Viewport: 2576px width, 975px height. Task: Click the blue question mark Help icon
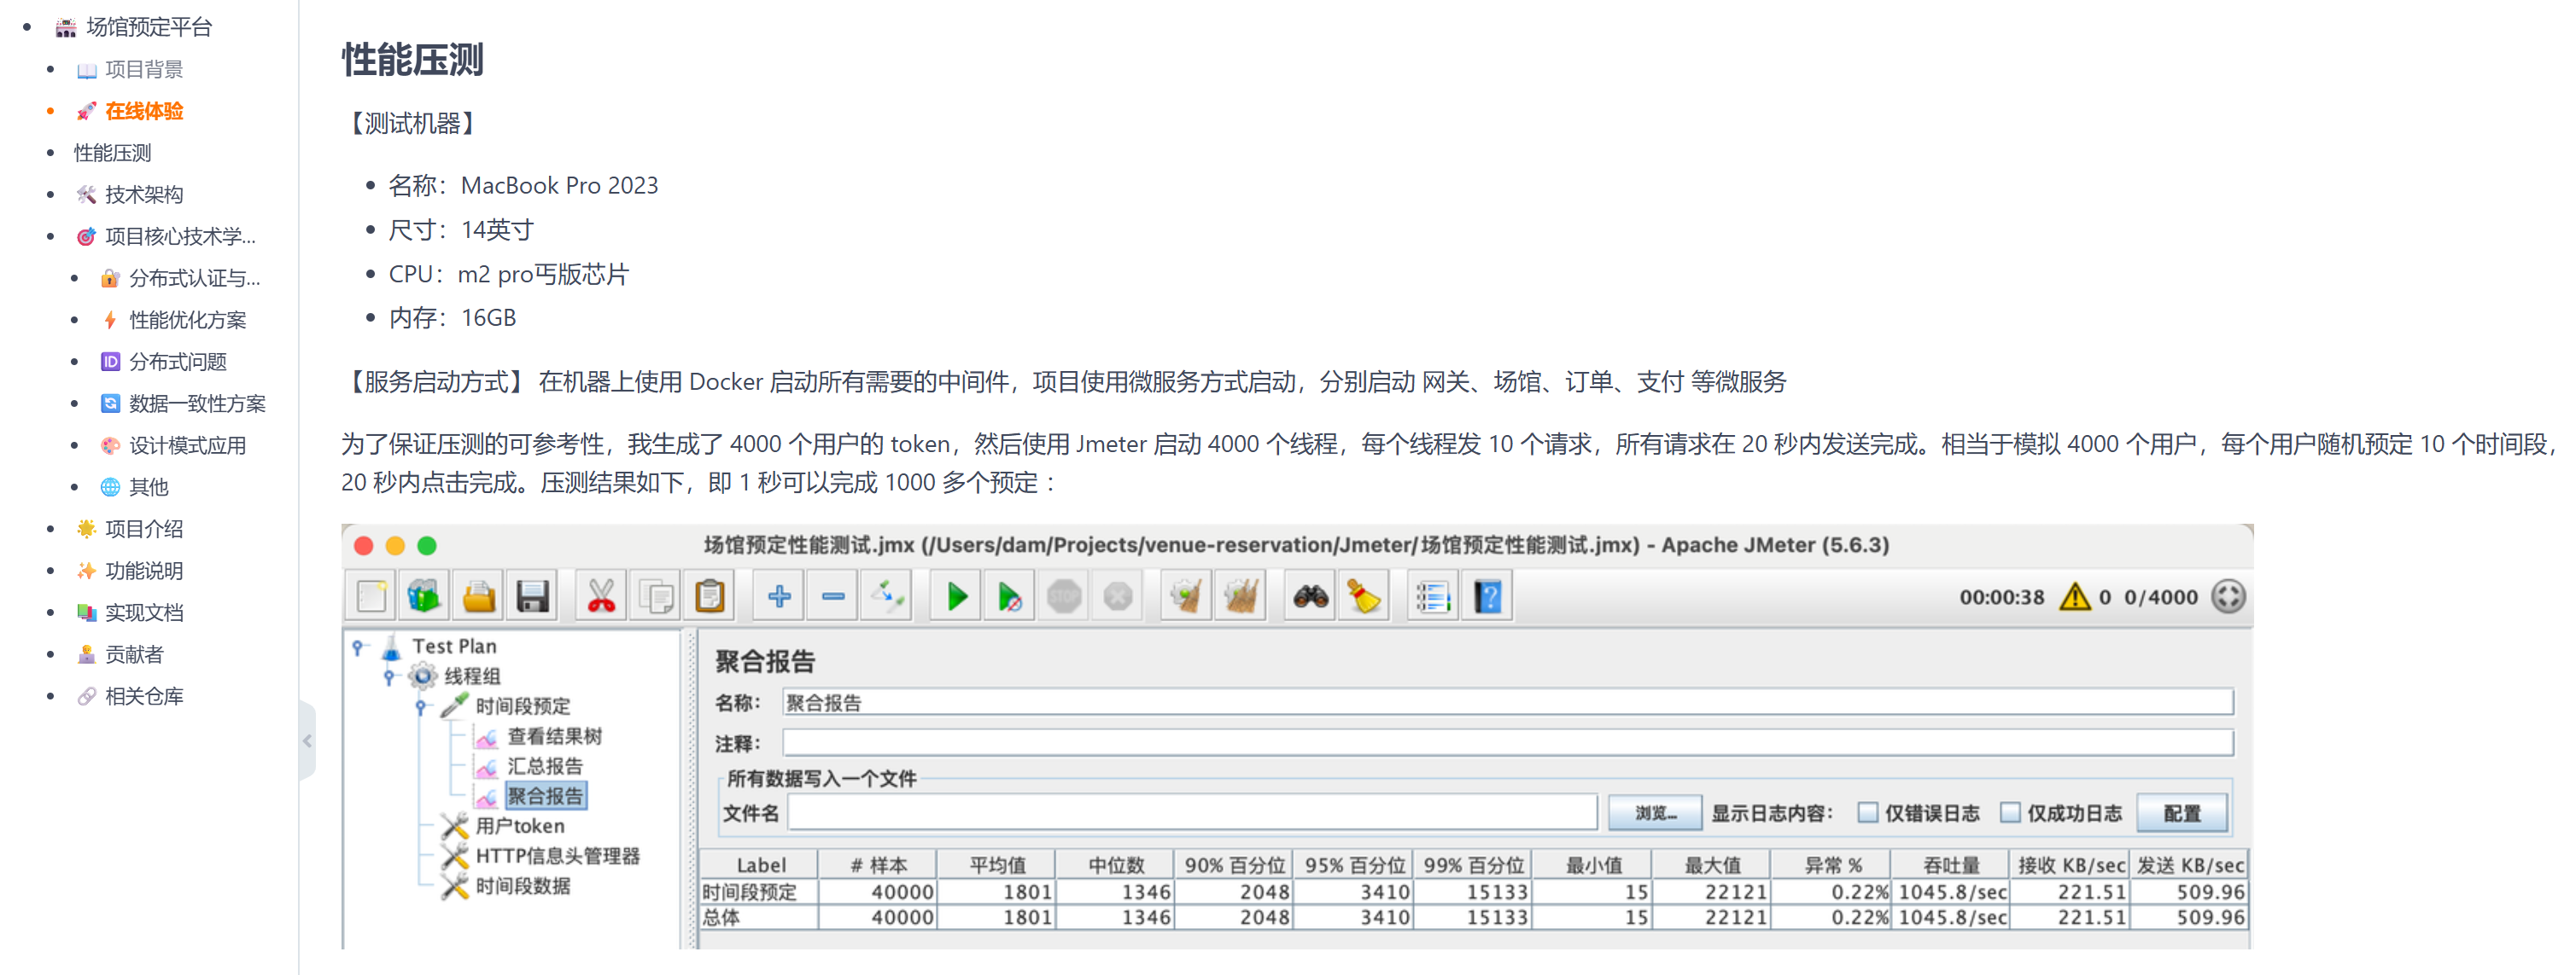pyautogui.click(x=1487, y=597)
